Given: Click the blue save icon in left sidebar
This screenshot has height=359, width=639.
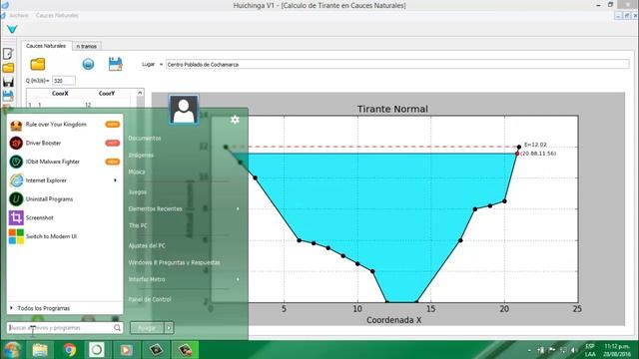Looking at the screenshot, I should coord(8,96).
